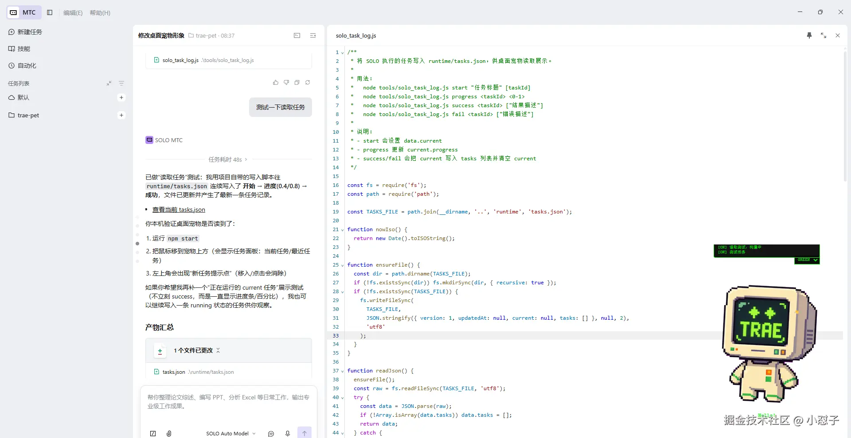Click the TRAE pixel desktop pet

[x=770, y=343]
